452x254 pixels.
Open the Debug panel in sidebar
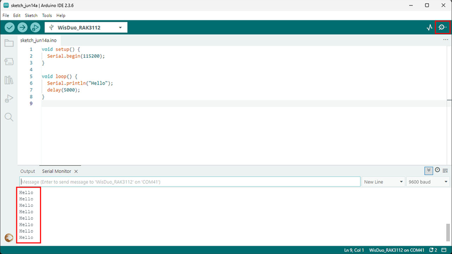(x=9, y=99)
